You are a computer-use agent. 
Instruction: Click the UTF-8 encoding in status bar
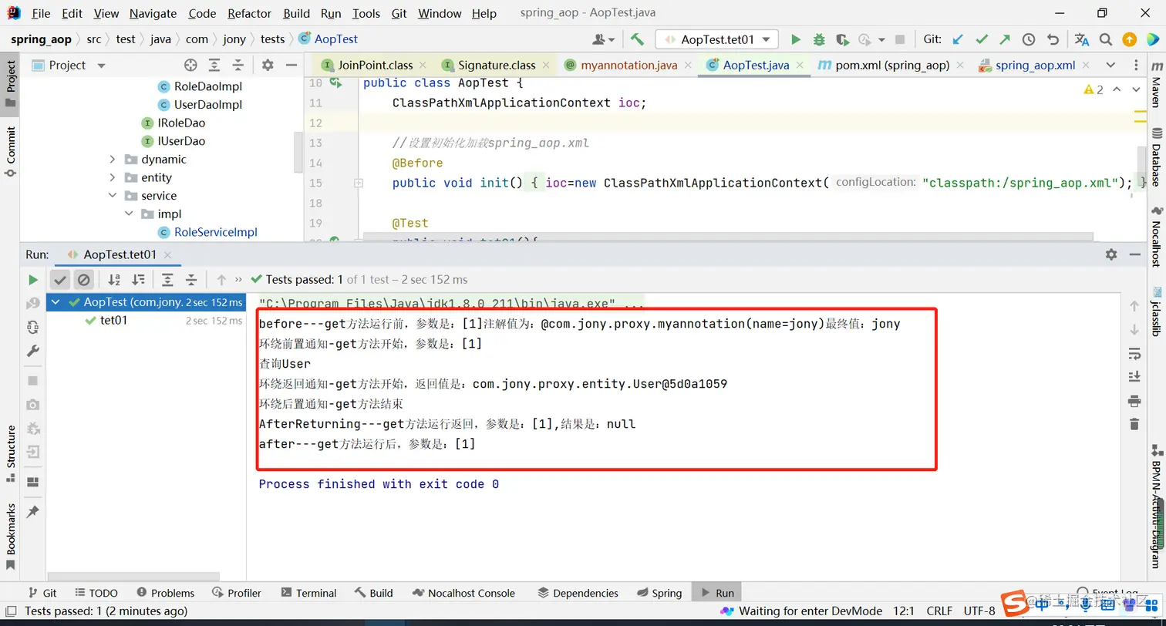click(x=979, y=611)
